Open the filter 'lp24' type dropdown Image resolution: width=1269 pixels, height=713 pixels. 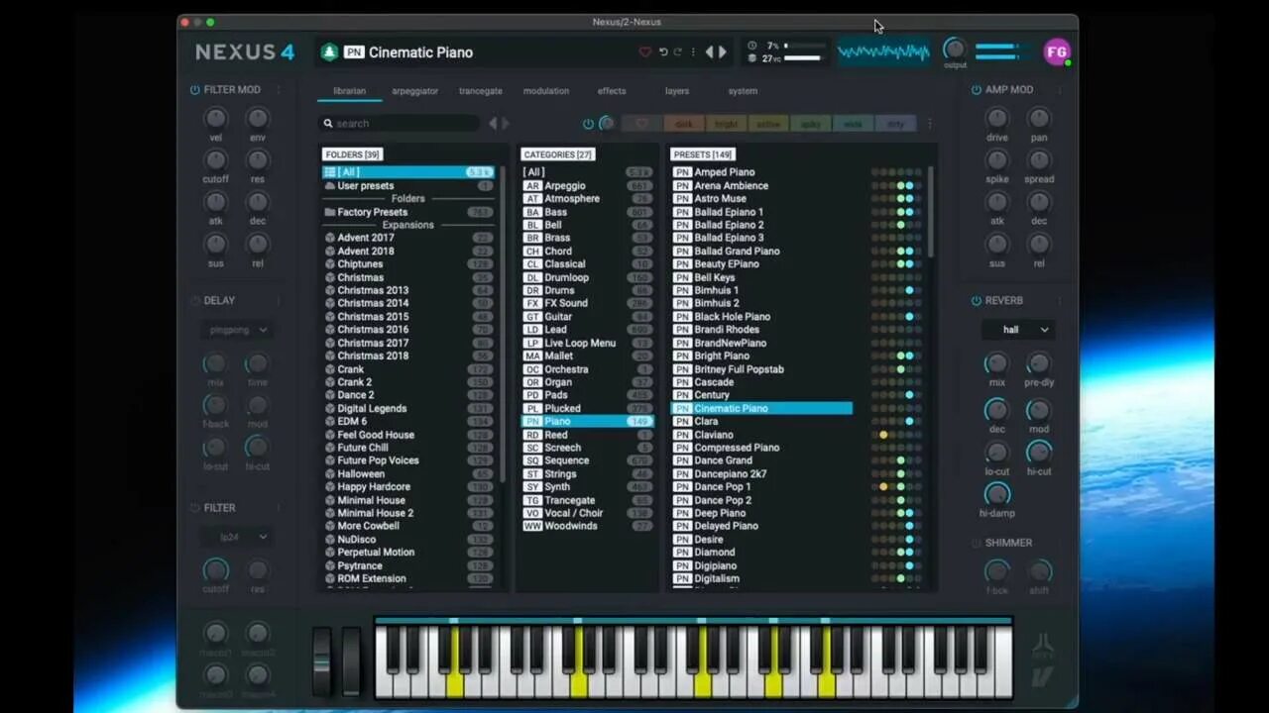click(237, 537)
